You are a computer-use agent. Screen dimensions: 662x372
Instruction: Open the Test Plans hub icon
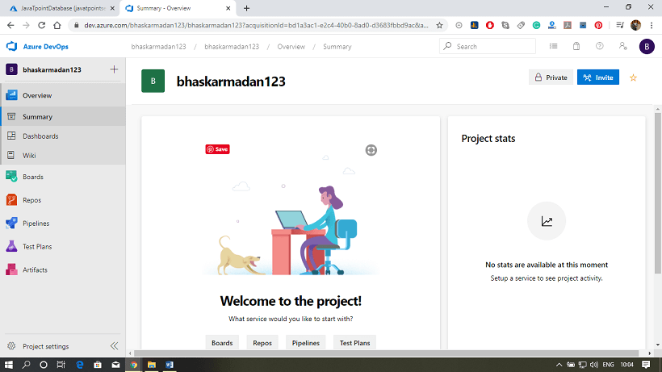point(11,246)
